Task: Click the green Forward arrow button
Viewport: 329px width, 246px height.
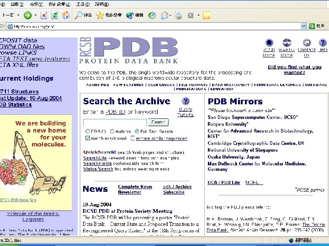Action: [27, 15]
